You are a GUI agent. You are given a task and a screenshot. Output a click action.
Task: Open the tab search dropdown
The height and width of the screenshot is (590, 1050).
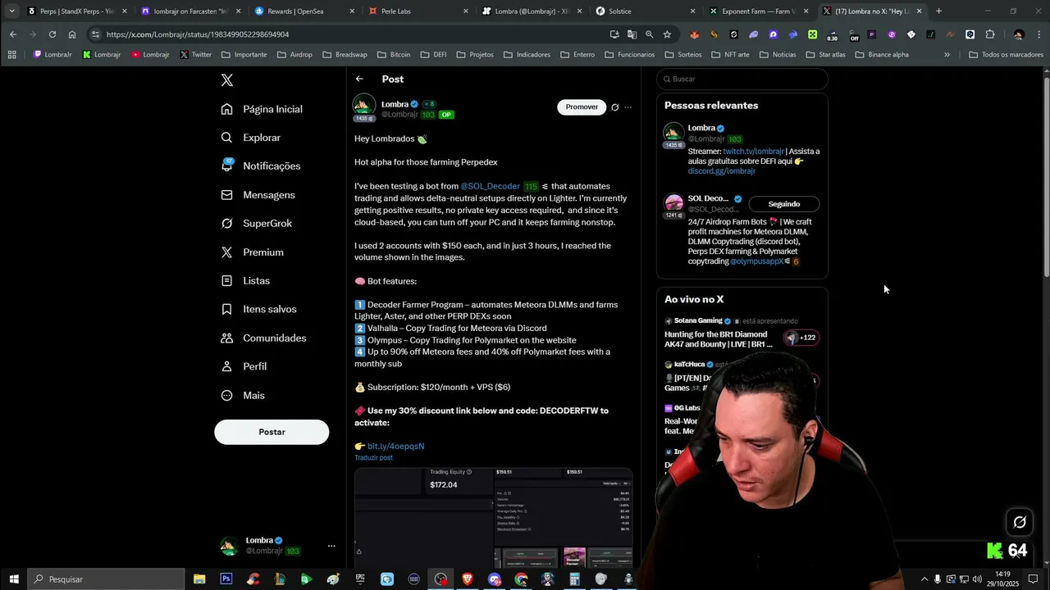point(11,11)
